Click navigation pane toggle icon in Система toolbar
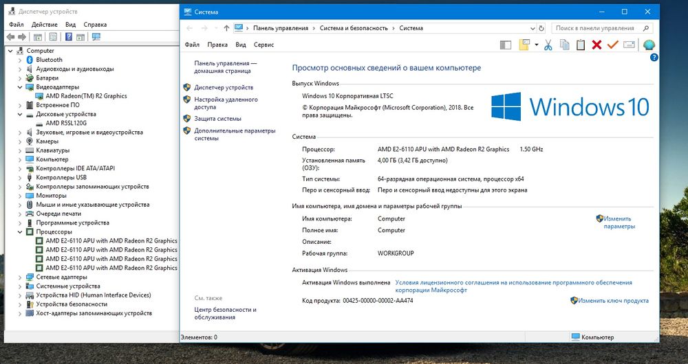This screenshot has width=688, height=364. tap(506, 45)
